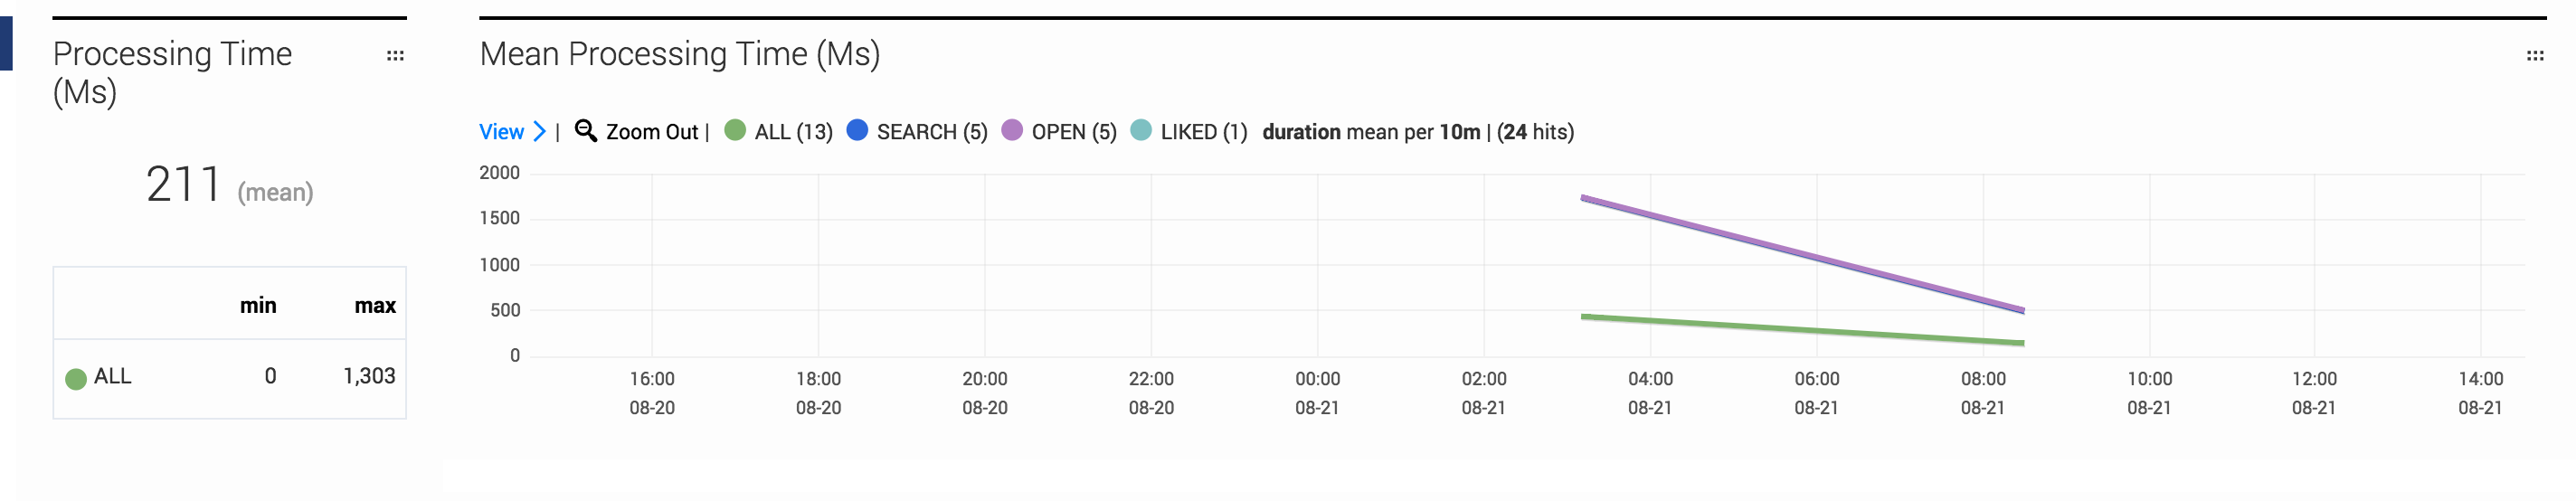
Task: Toggle SEARCH (5) series blue dot
Action: click(857, 130)
